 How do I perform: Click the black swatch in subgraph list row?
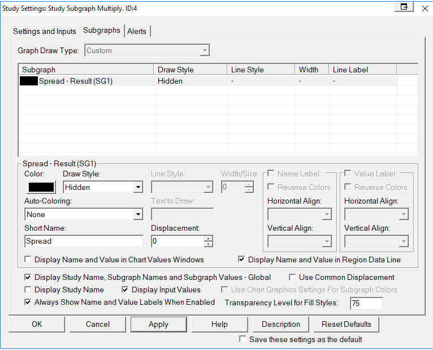tap(29, 81)
